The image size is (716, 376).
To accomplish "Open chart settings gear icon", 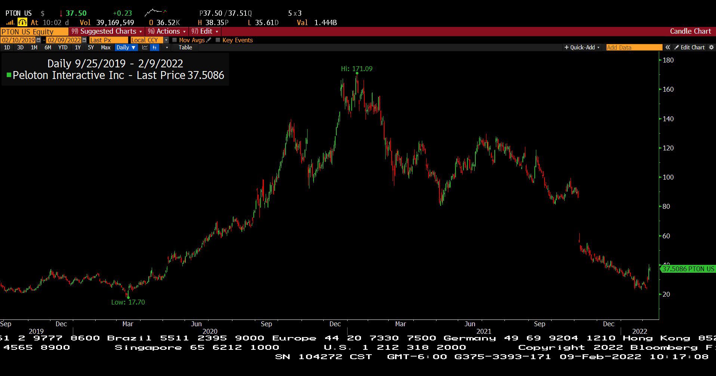I will point(711,48).
